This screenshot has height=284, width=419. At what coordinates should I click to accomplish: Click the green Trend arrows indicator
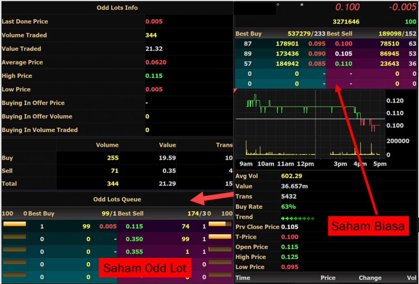[298, 217]
